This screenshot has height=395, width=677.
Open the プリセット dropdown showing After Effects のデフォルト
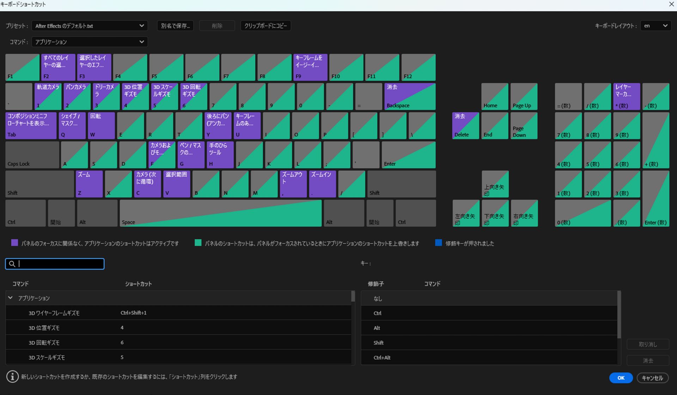point(89,25)
